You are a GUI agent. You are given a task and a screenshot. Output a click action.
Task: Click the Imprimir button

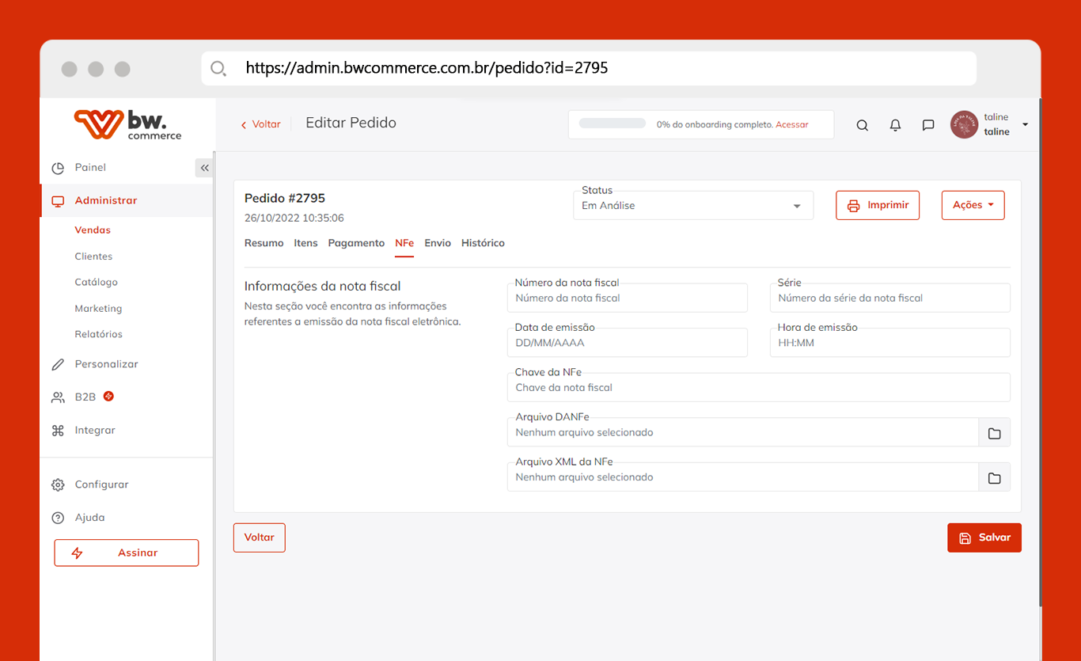pos(878,205)
